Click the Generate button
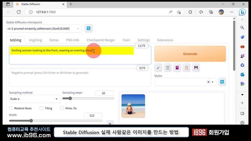 190,54
